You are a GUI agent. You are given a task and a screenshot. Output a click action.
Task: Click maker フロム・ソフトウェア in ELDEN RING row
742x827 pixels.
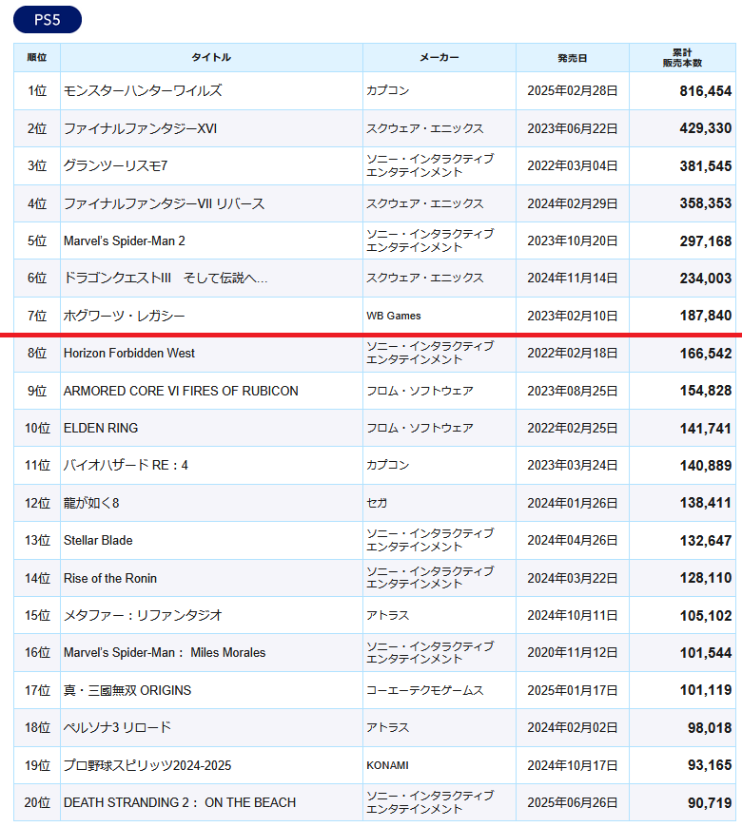pos(420,428)
